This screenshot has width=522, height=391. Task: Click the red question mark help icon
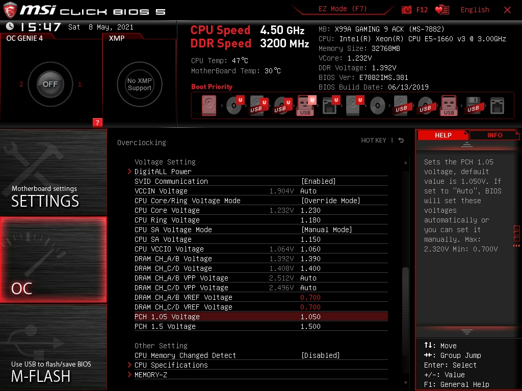click(x=97, y=122)
